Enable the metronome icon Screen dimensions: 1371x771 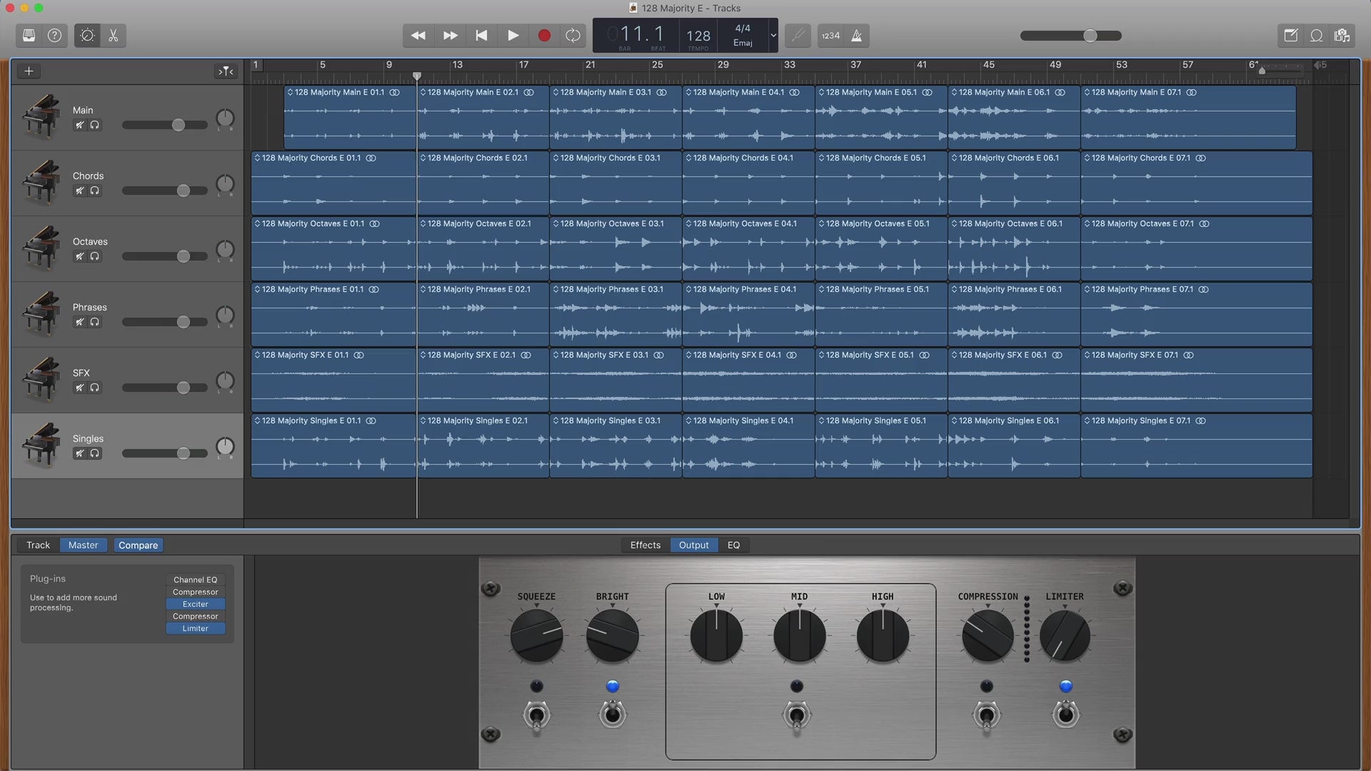click(x=856, y=35)
